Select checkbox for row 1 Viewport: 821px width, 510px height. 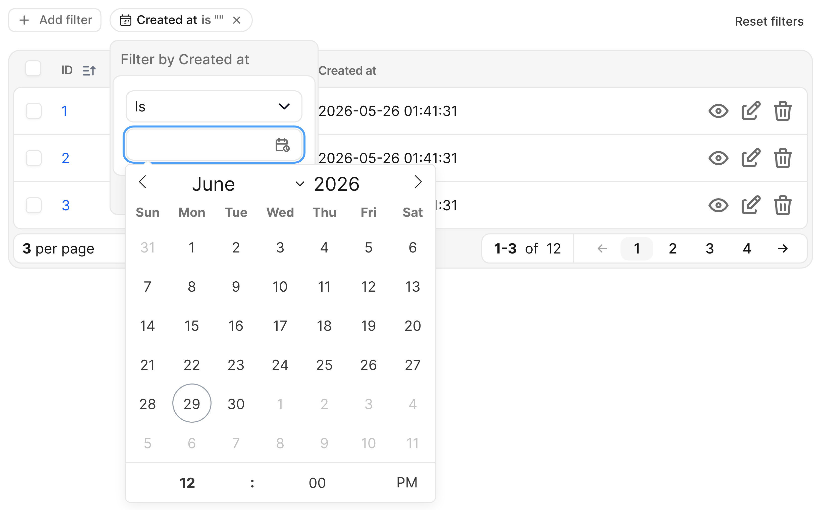pyautogui.click(x=33, y=111)
